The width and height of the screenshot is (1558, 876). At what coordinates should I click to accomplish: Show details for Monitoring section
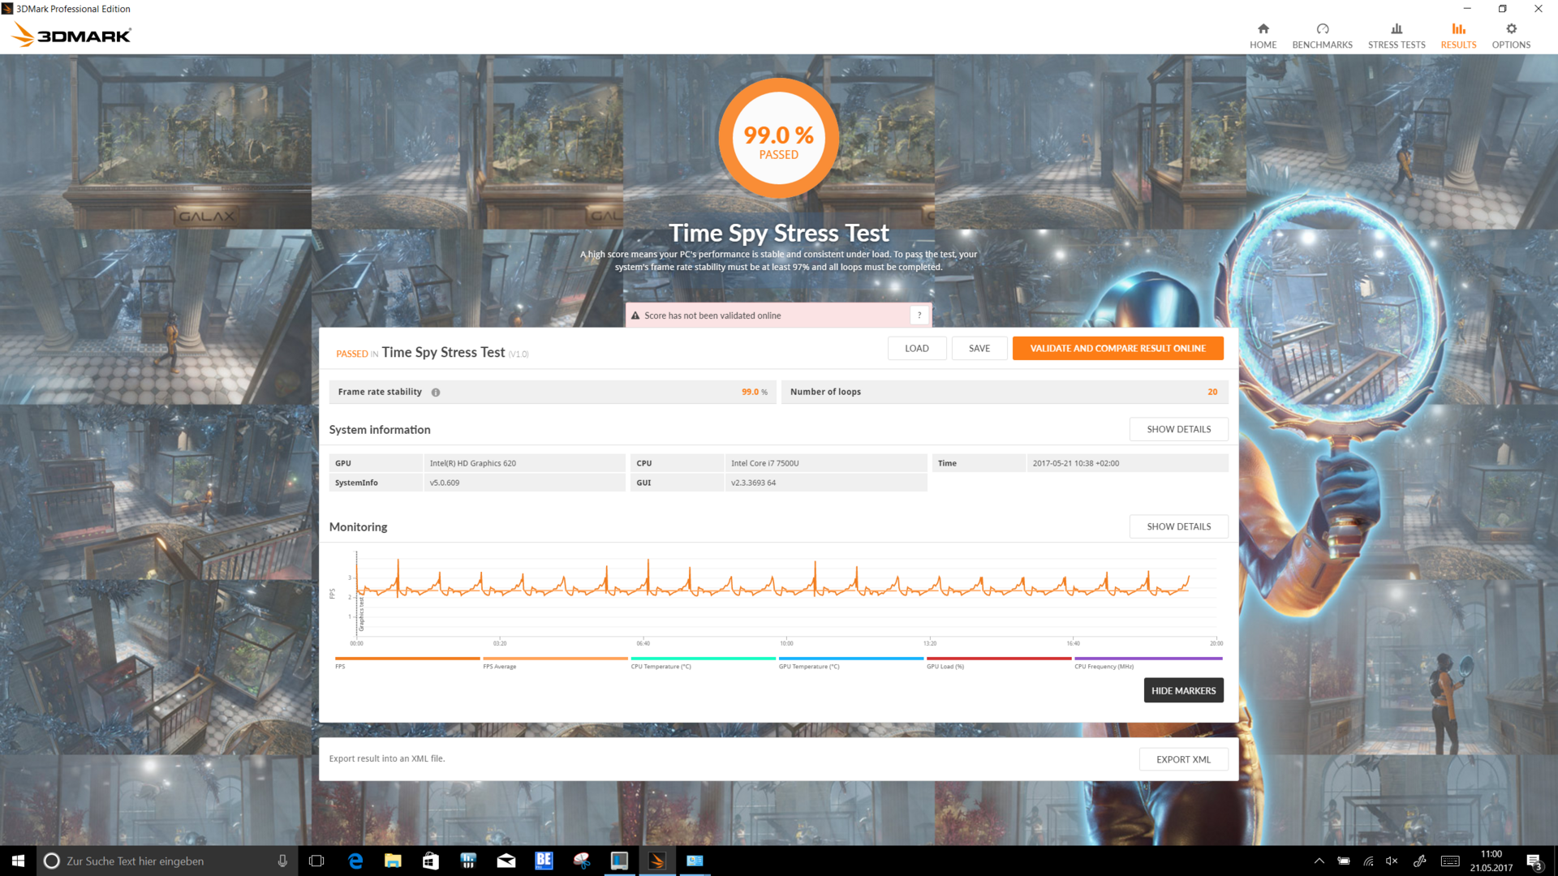pyautogui.click(x=1178, y=526)
